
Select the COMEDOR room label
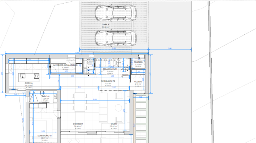pos(78,124)
